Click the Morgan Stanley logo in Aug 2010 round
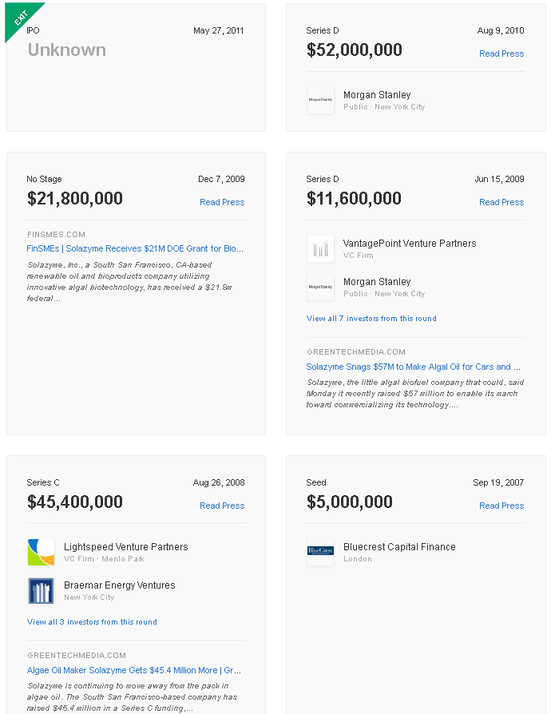 320,100
